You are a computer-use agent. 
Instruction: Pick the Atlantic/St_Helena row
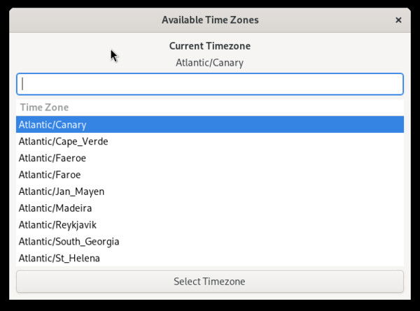(59, 259)
